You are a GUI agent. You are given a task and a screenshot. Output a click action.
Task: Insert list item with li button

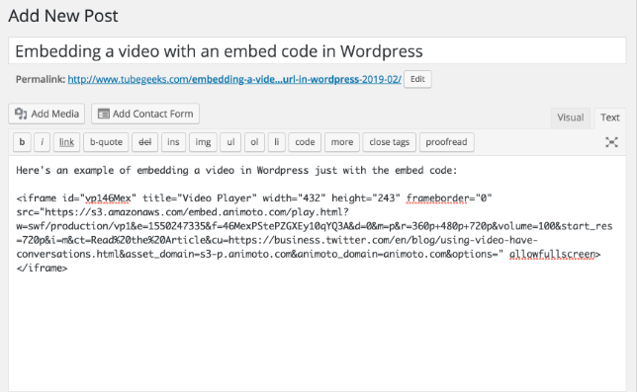tap(277, 142)
